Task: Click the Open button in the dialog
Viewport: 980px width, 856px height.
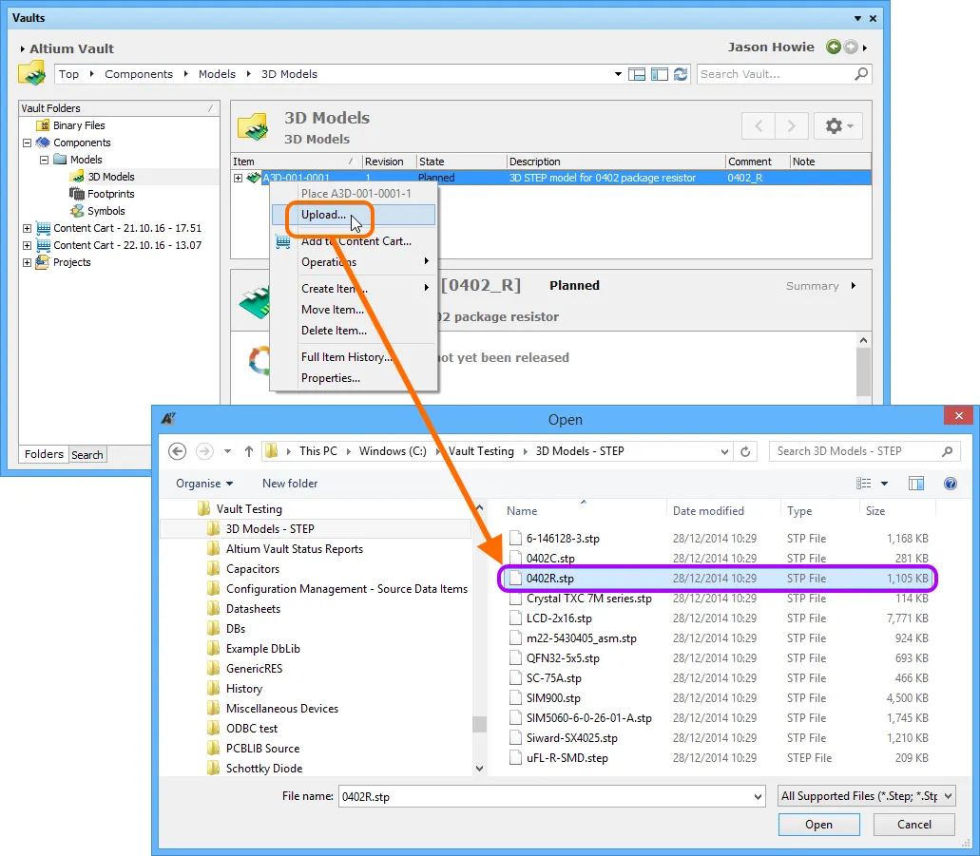Action: [818, 824]
